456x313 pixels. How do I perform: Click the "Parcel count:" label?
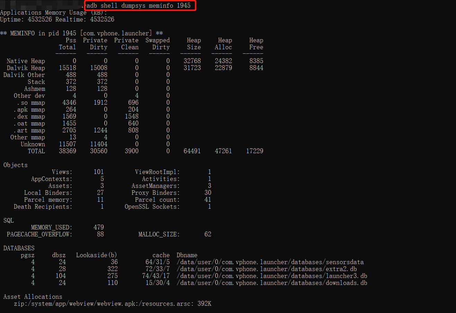tap(158, 200)
